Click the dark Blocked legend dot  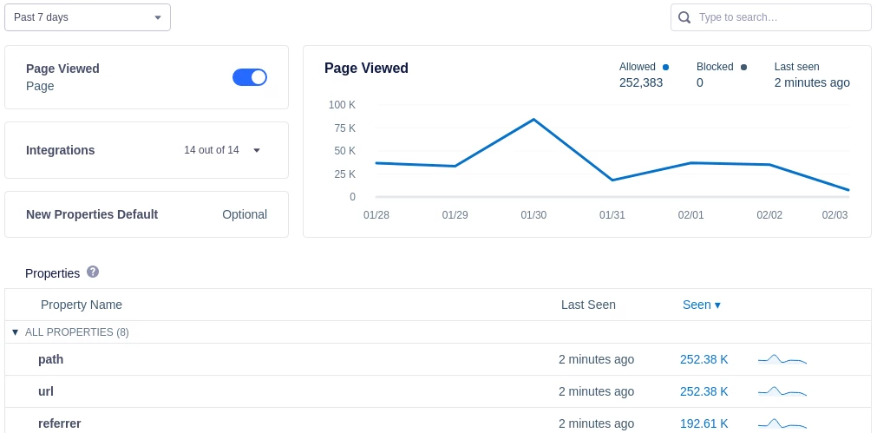(744, 67)
